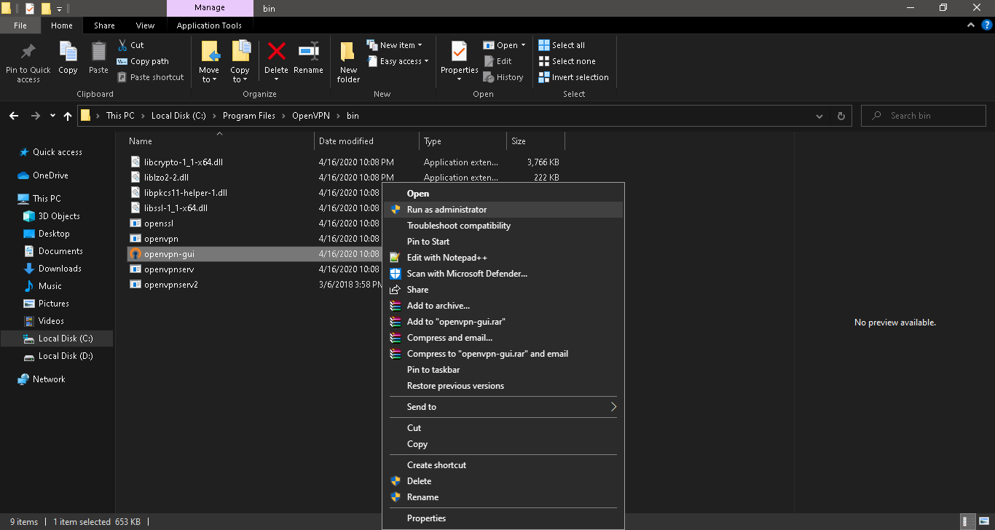The image size is (995, 530).
Task: Choose Troubleshoot compatibility in context menu
Action: pyautogui.click(x=503, y=226)
